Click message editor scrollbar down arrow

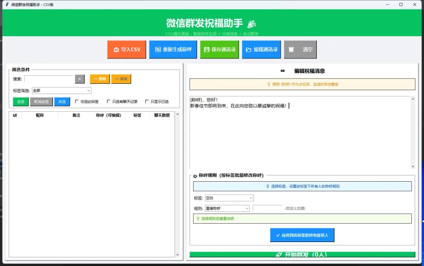click(x=413, y=166)
